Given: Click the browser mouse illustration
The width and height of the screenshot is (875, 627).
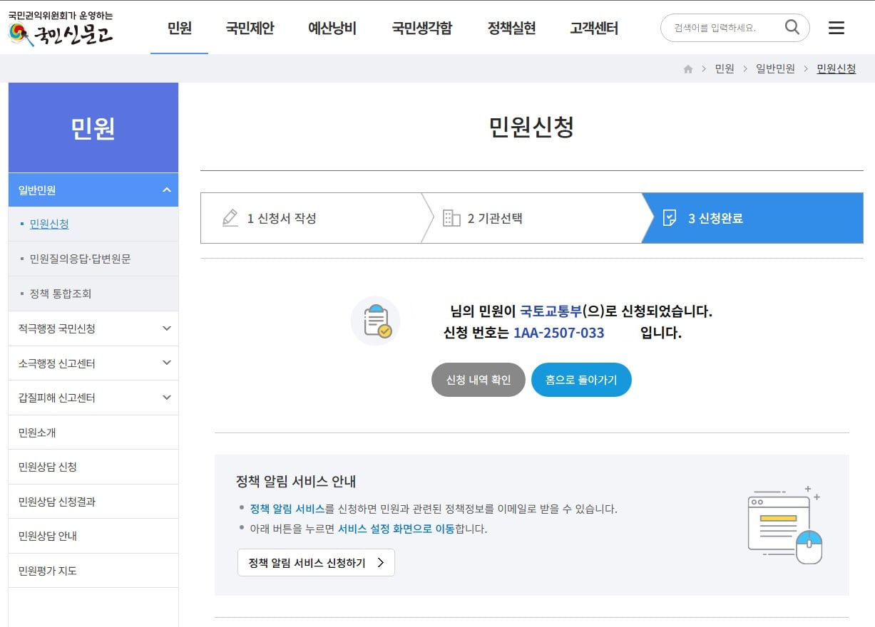Looking at the screenshot, I should point(784,525).
